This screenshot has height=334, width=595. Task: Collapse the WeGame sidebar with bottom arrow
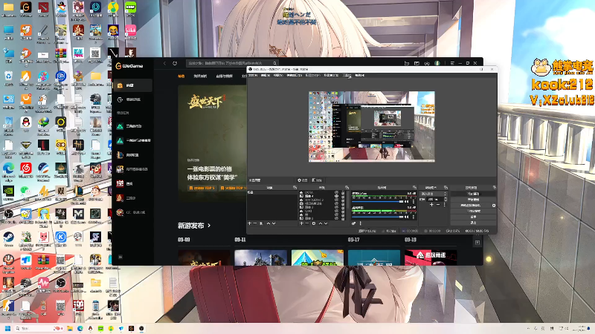[x=120, y=257]
